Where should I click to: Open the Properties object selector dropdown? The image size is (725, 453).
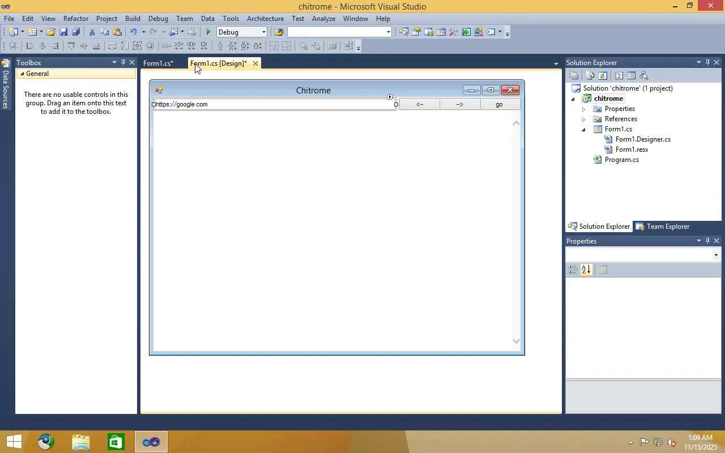coord(716,255)
